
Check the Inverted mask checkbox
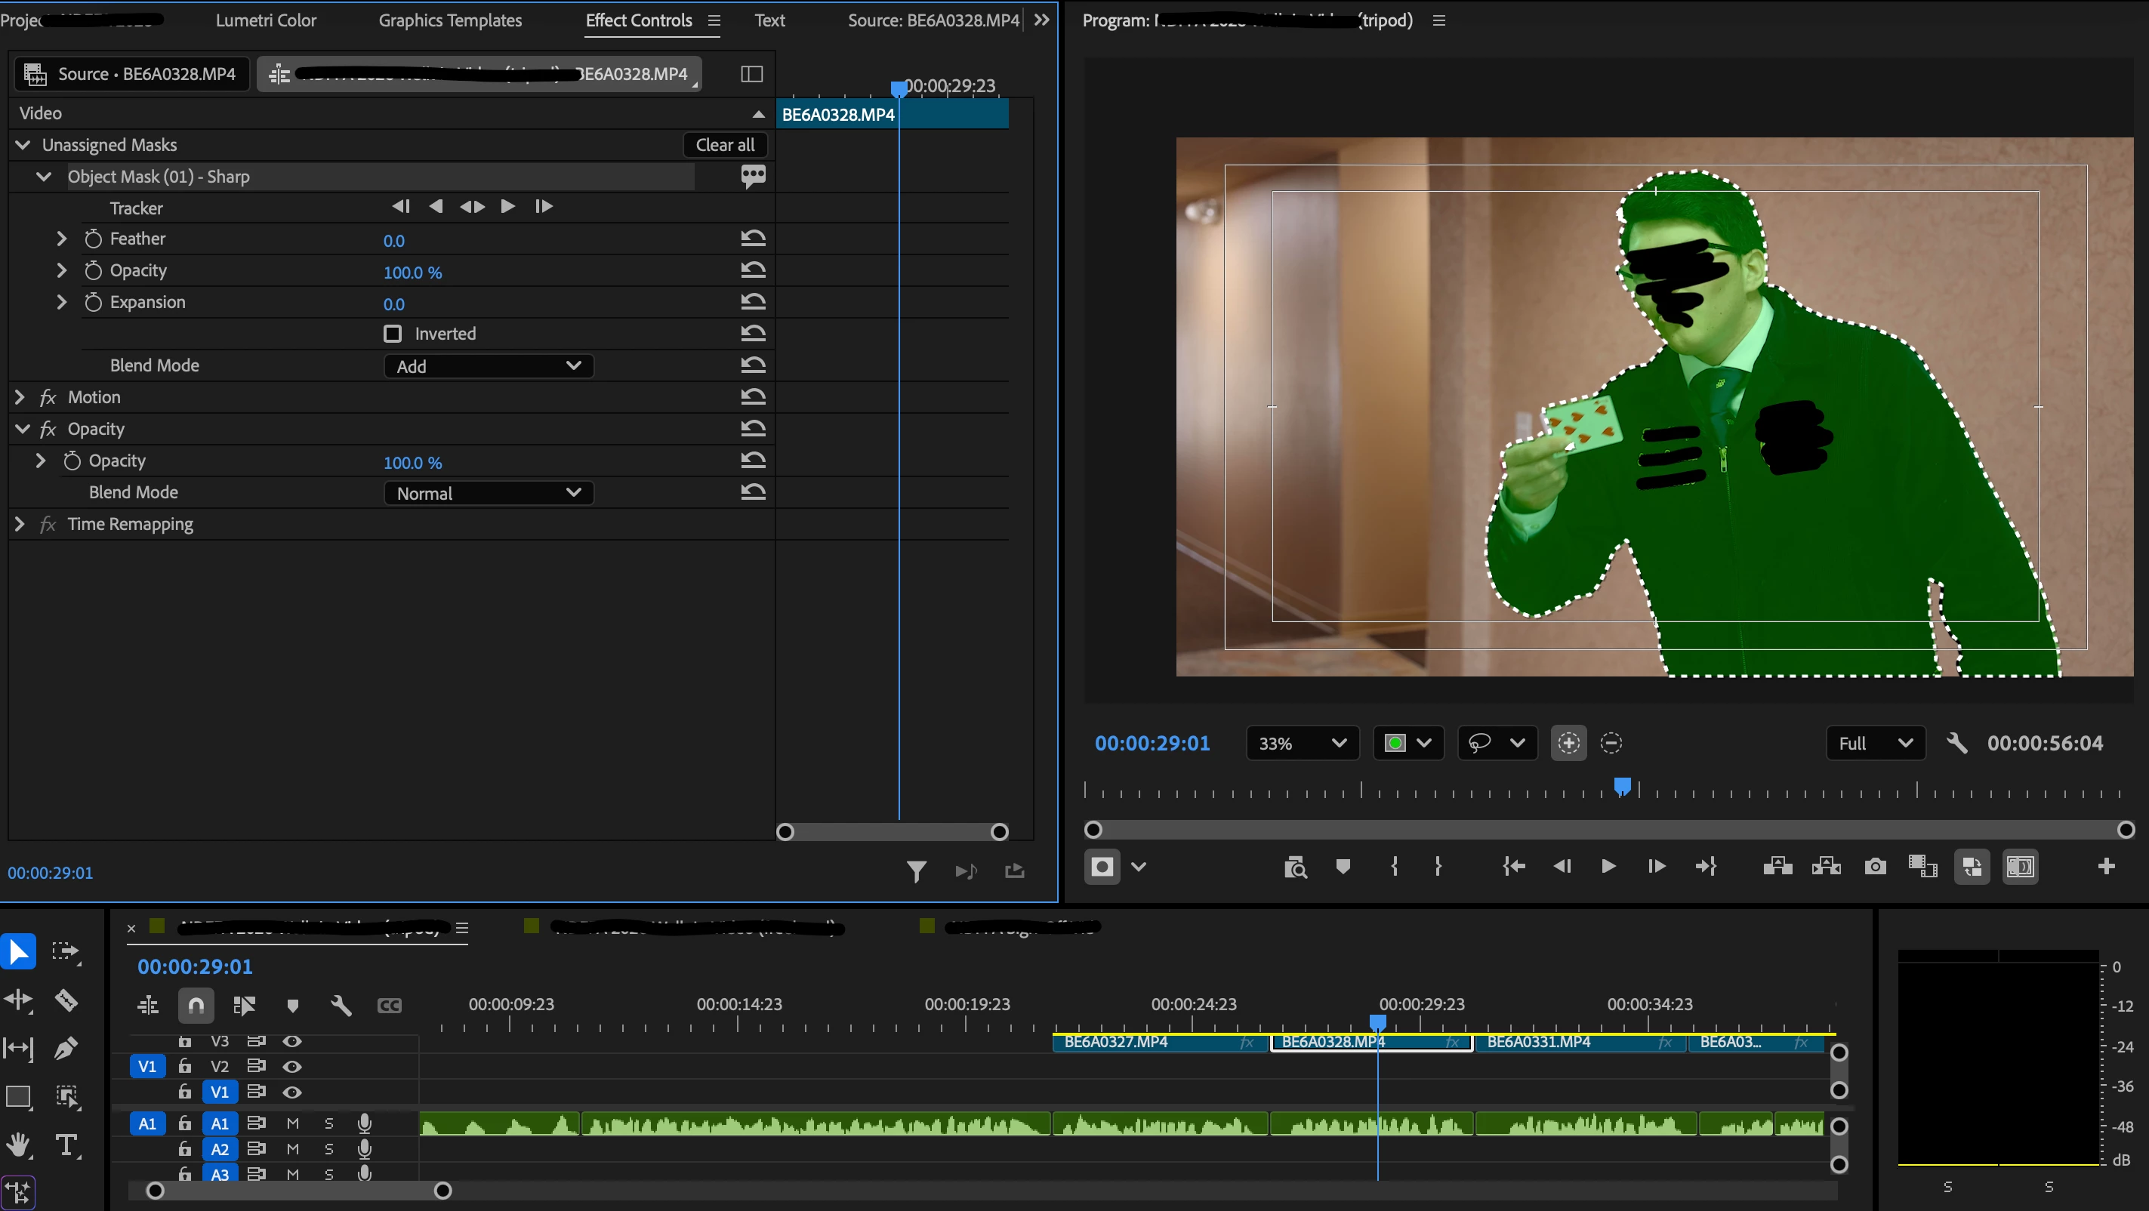392,334
